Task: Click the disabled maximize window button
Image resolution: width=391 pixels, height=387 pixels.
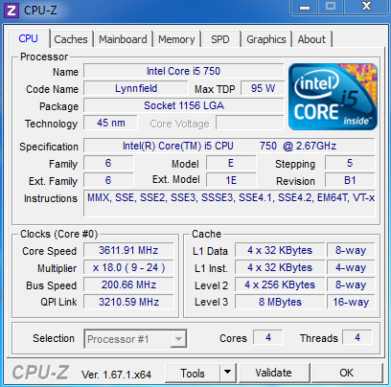Action: (x=331, y=7)
